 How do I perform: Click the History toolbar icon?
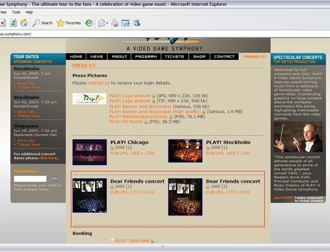coord(89,23)
